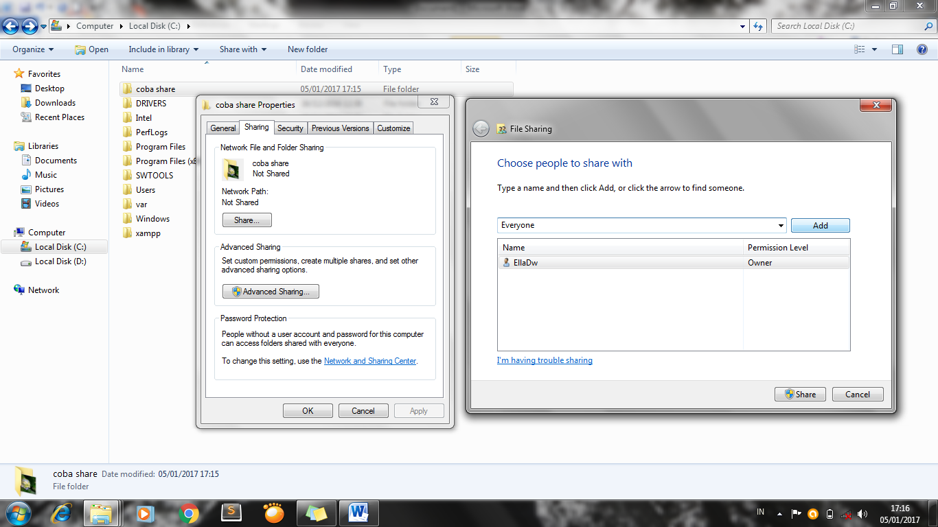The width and height of the screenshot is (938, 527).
Task: Click the Search Local Disk (C:) box
Action: point(852,26)
